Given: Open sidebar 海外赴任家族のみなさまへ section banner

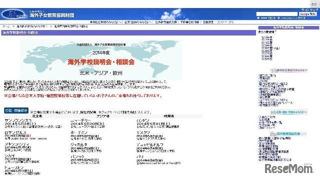Looking at the screenshot, I should (x=289, y=70).
